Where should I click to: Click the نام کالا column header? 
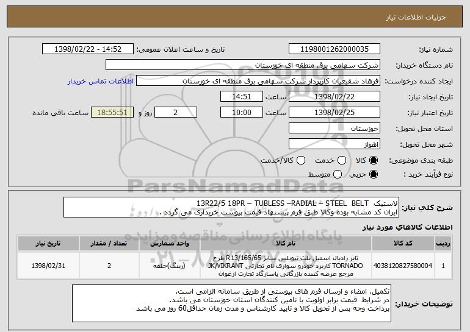coord(286,244)
